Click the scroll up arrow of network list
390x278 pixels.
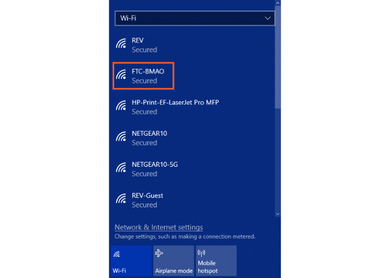click(x=278, y=3)
